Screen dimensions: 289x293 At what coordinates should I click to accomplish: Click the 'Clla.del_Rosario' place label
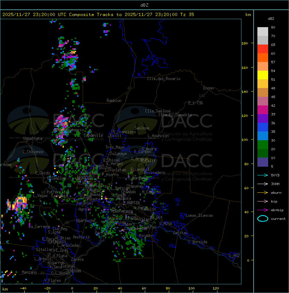coord(164,79)
